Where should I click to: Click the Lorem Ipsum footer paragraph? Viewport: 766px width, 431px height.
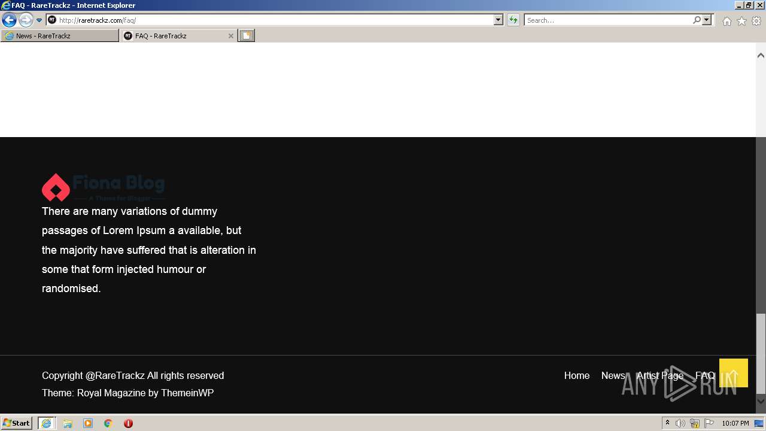[x=149, y=250]
